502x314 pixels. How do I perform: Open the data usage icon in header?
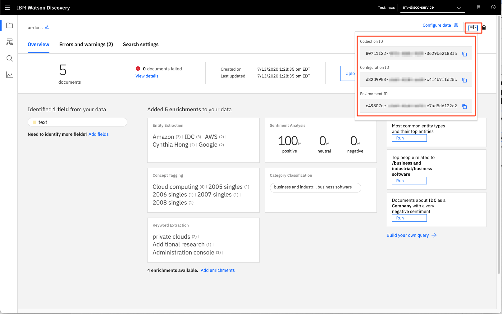point(478,7)
